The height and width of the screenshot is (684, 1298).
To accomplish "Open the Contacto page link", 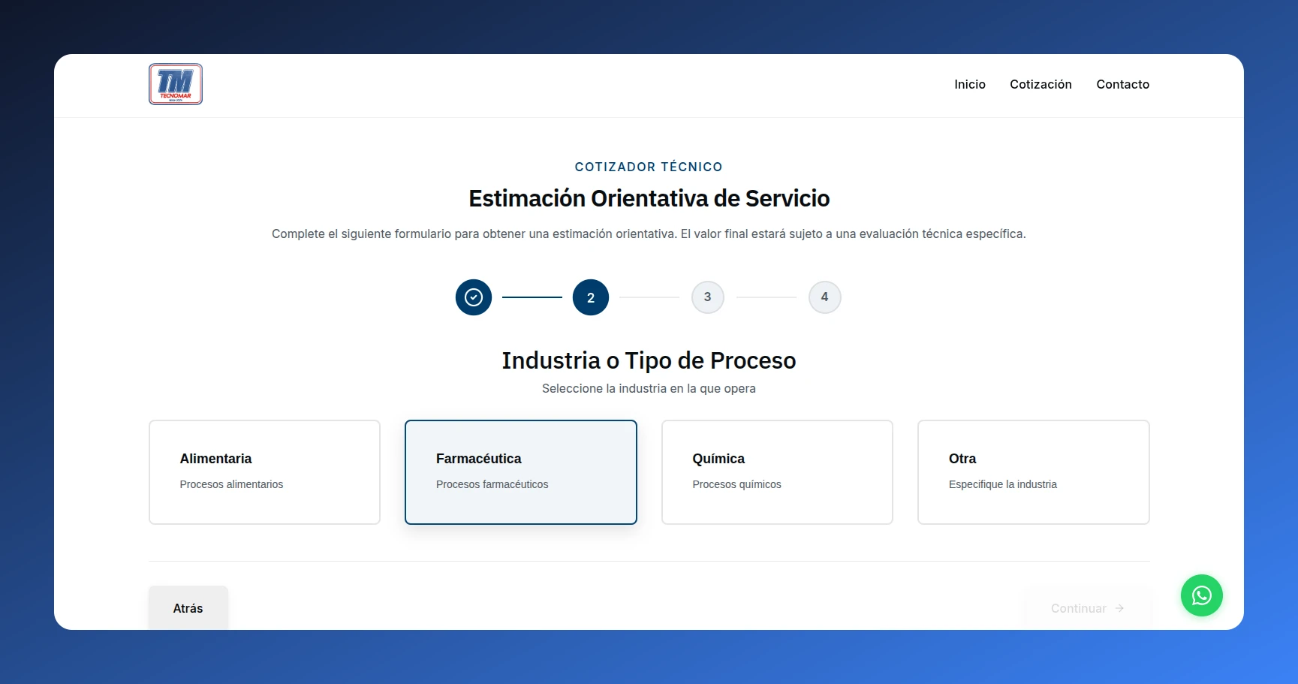I will point(1123,84).
